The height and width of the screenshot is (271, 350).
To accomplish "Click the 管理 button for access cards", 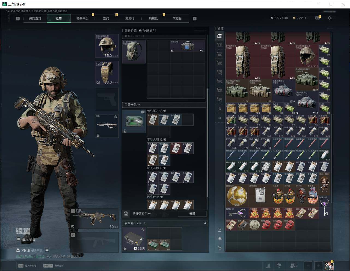I will [192, 214].
